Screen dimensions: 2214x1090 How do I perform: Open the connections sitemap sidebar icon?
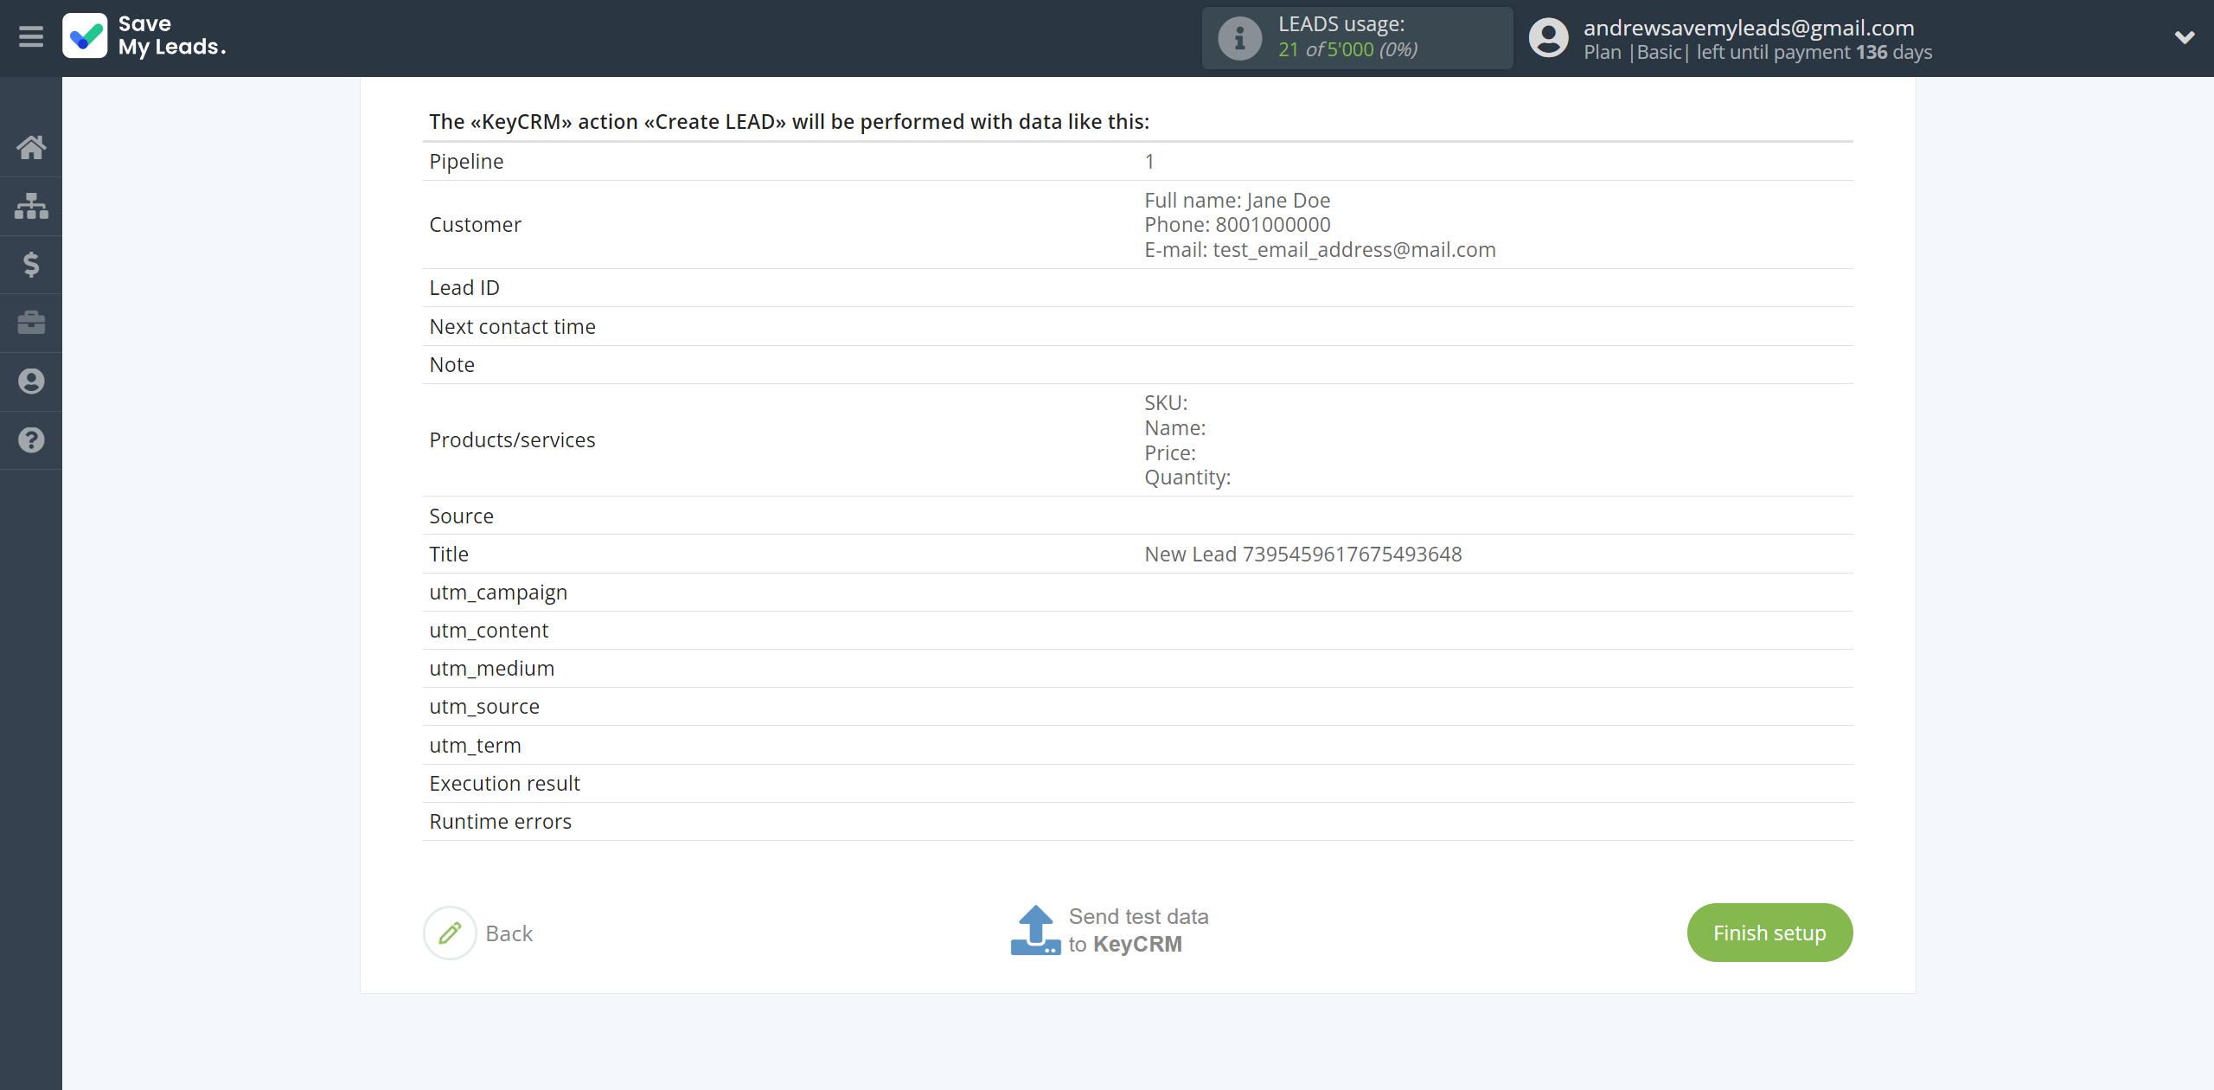click(x=31, y=206)
